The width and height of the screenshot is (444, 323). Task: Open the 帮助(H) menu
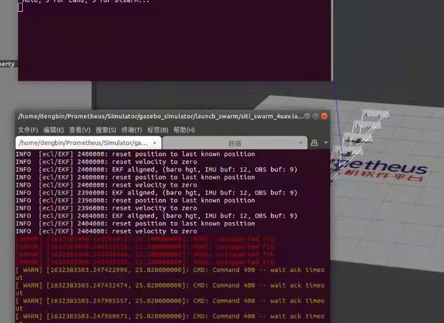(184, 130)
